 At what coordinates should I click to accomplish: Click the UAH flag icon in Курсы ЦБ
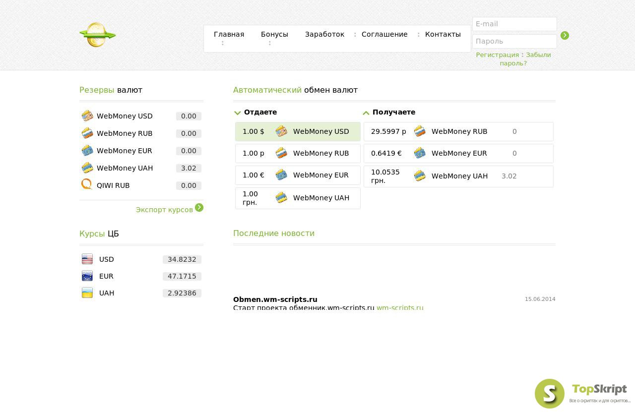[87, 293]
